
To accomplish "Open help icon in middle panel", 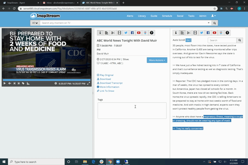I will [x=152, y=33].
